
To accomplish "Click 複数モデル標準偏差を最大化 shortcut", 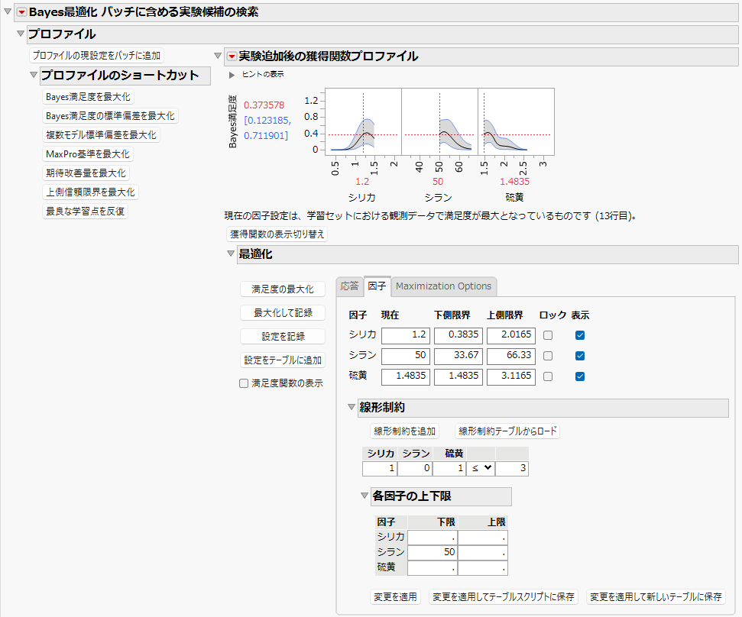I will (x=101, y=134).
